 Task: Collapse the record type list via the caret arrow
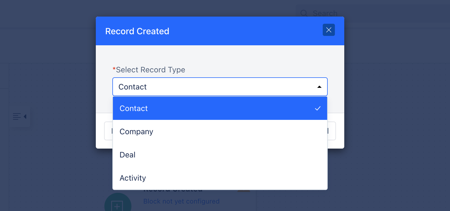pyautogui.click(x=319, y=87)
